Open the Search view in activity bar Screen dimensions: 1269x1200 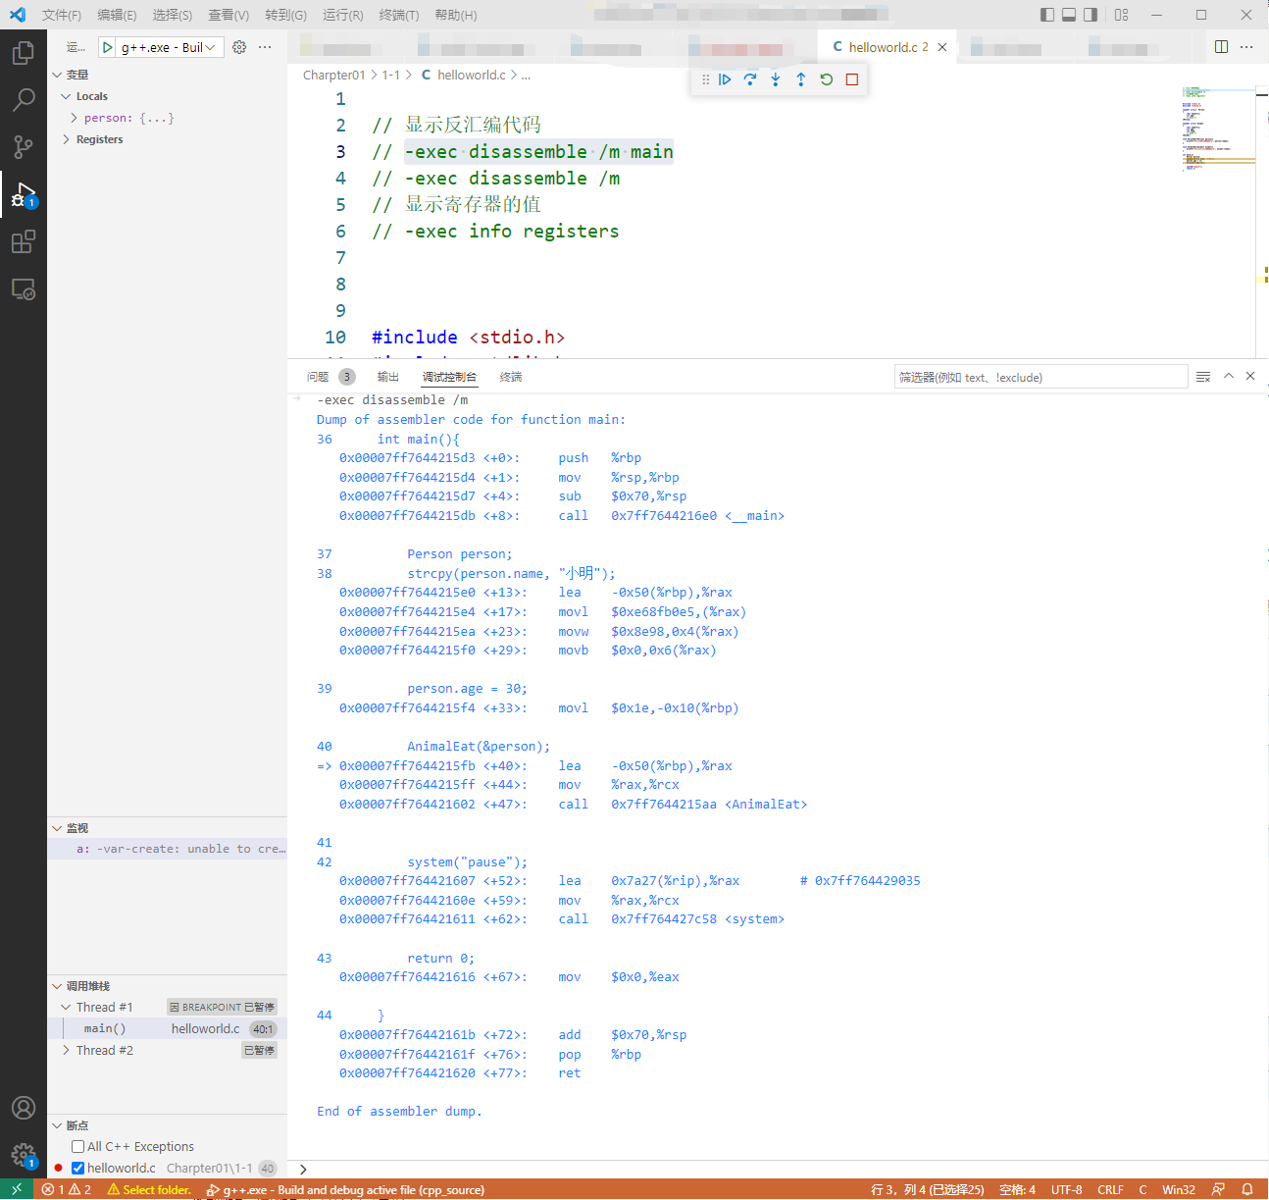(24, 99)
